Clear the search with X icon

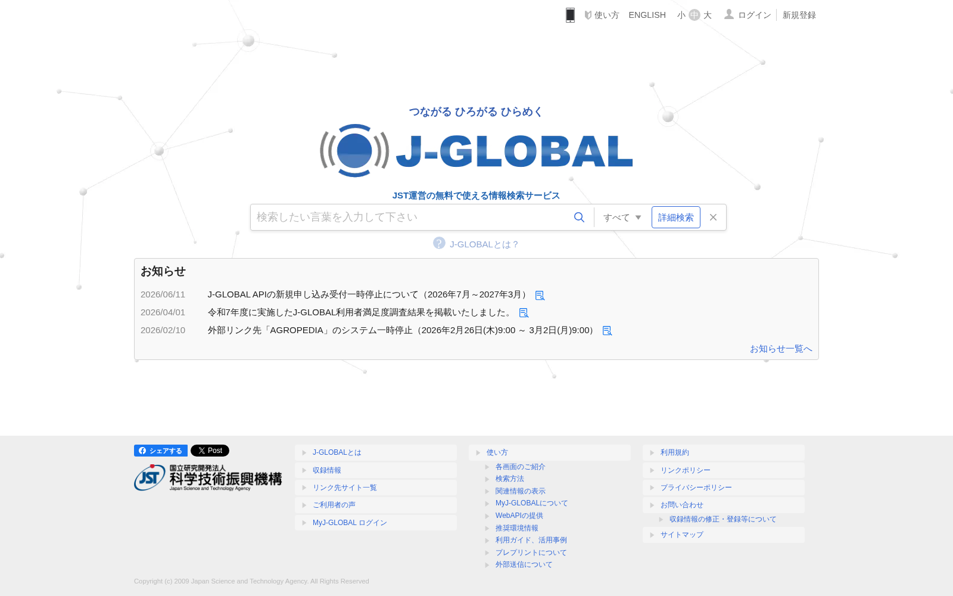713,218
